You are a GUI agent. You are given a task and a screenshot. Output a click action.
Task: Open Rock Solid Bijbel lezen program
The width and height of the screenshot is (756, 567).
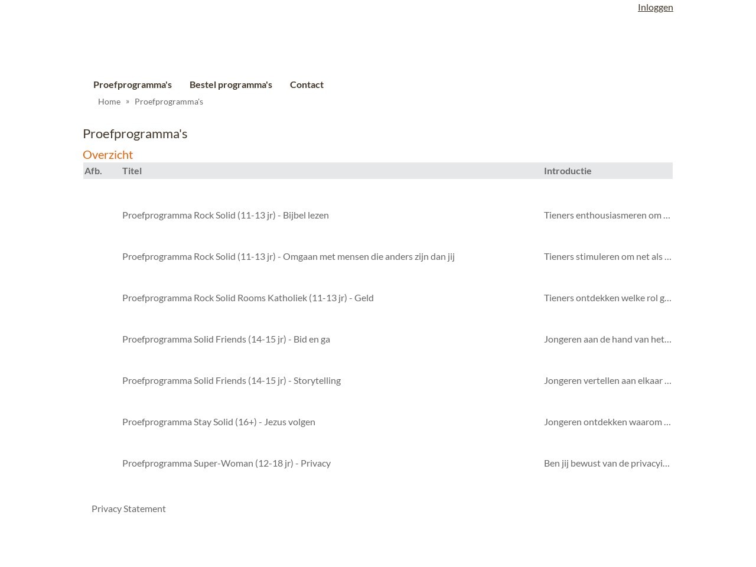pyautogui.click(x=225, y=215)
